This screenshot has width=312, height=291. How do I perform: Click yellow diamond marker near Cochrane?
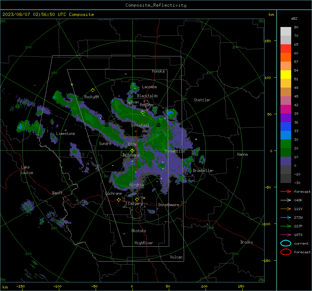click(119, 200)
